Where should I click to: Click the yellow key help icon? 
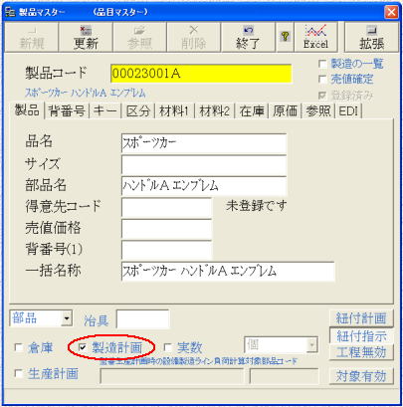pos(285,37)
